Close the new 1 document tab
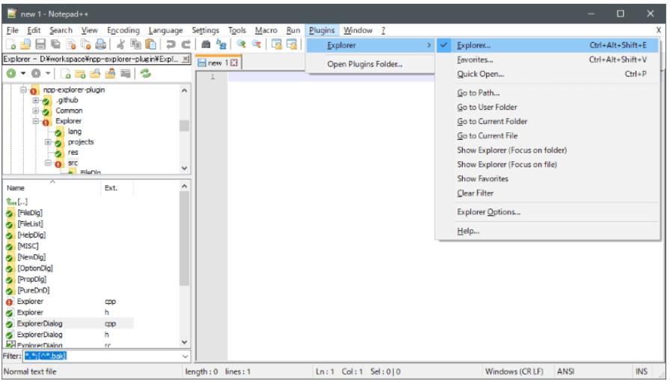 (233, 63)
